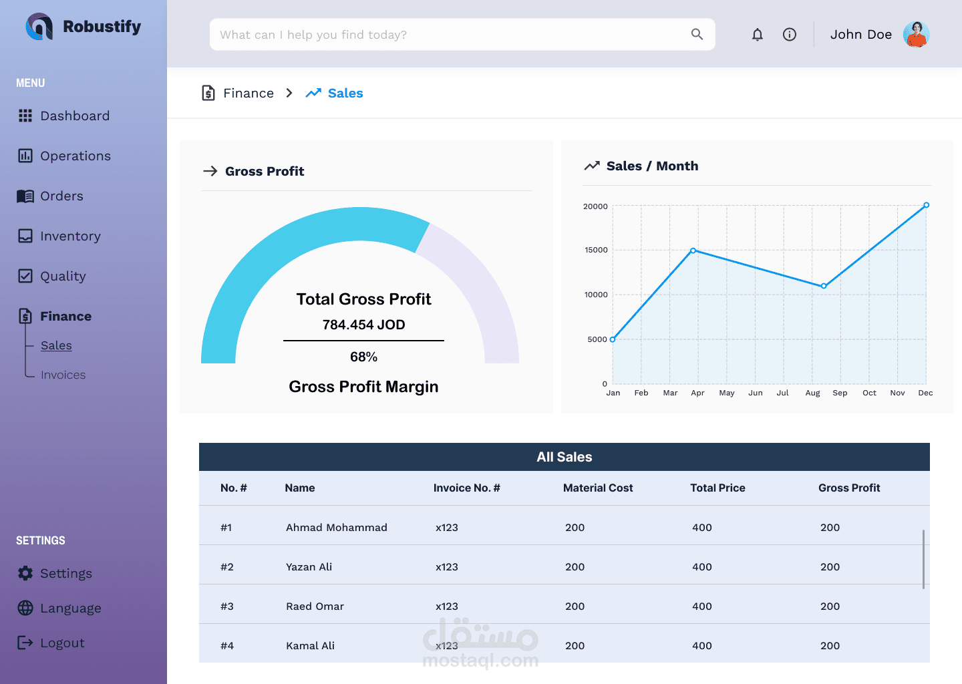Select the Yazan Ali row name
The width and height of the screenshot is (962, 684).
pos(309,566)
